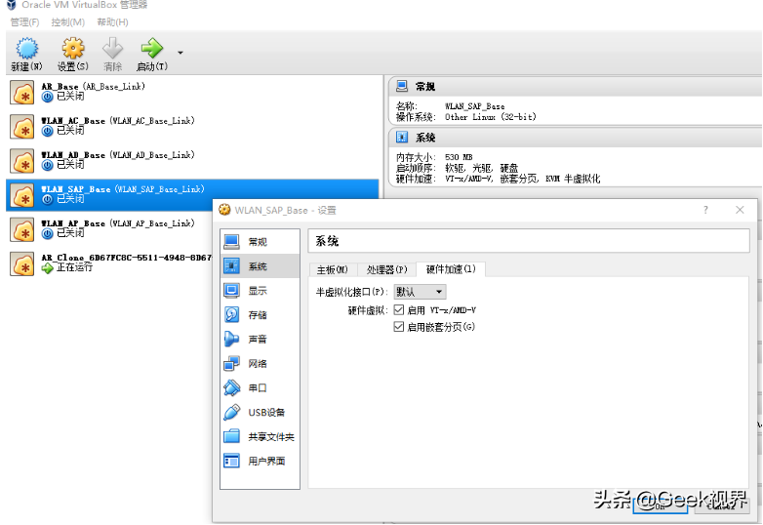Image resolution: width=763 pixels, height=525 pixels.
Task: Toggle 启用 VT-x/AMD-V checkbox
Action: pyautogui.click(x=399, y=310)
